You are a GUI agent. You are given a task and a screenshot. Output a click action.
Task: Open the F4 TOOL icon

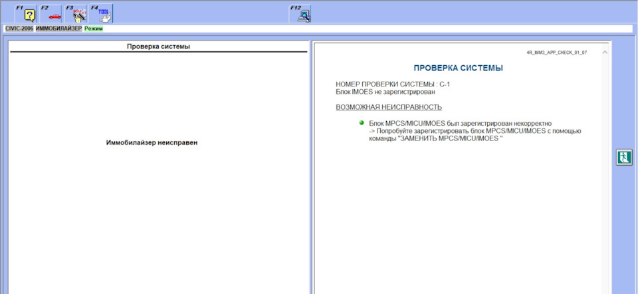pos(102,14)
